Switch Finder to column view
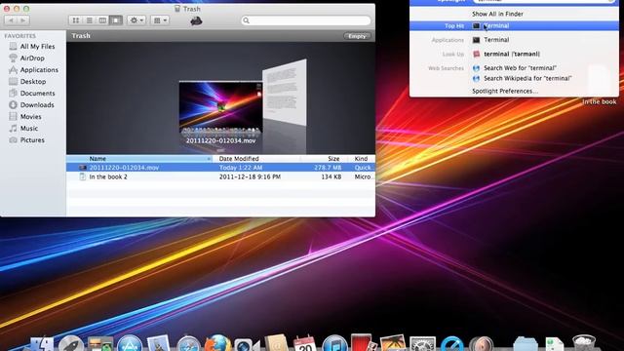The image size is (624, 351). 102,20
